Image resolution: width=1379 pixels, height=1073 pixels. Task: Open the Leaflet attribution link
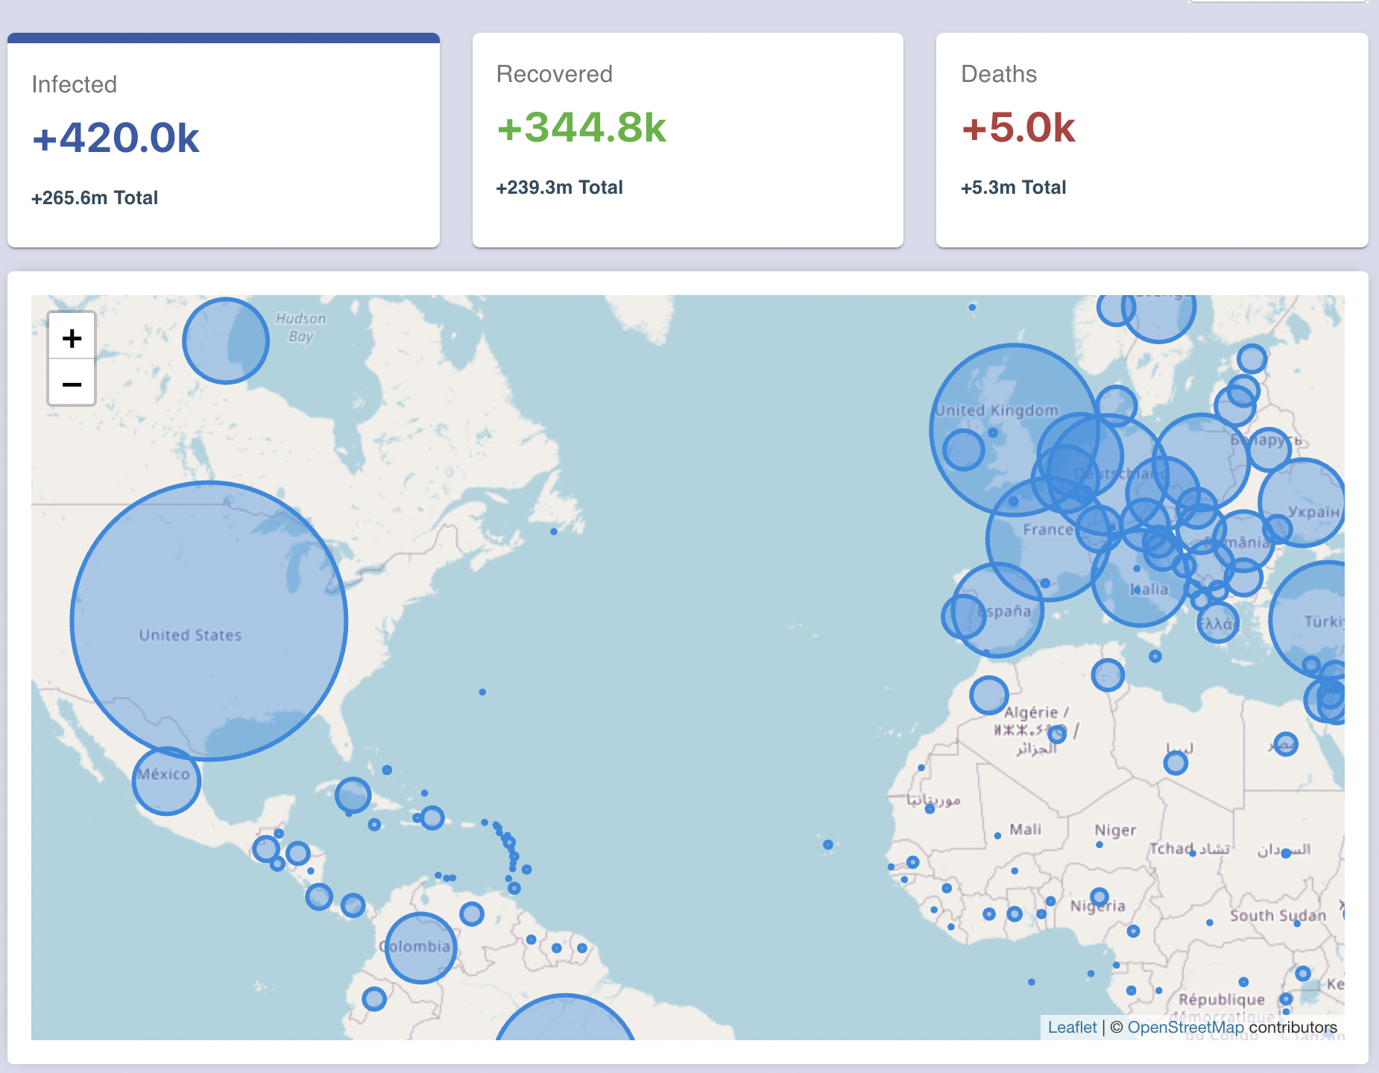1072,1027
